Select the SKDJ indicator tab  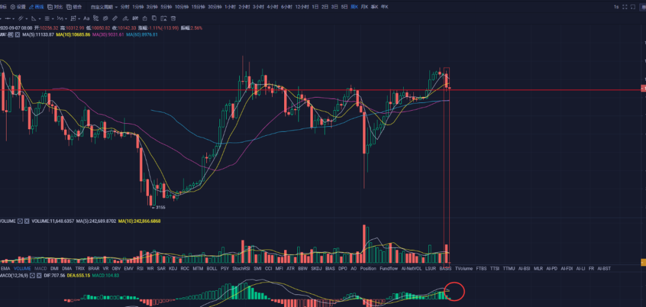[x=316, y=268]
